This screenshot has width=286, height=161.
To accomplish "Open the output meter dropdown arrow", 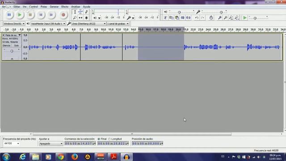I will (x=99, y=18).
